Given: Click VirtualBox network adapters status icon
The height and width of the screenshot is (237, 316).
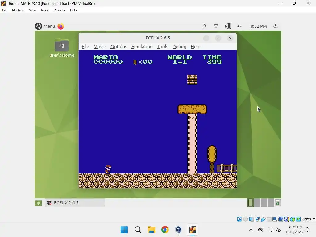Looking at the screenshot, I should tap(257, 219).
